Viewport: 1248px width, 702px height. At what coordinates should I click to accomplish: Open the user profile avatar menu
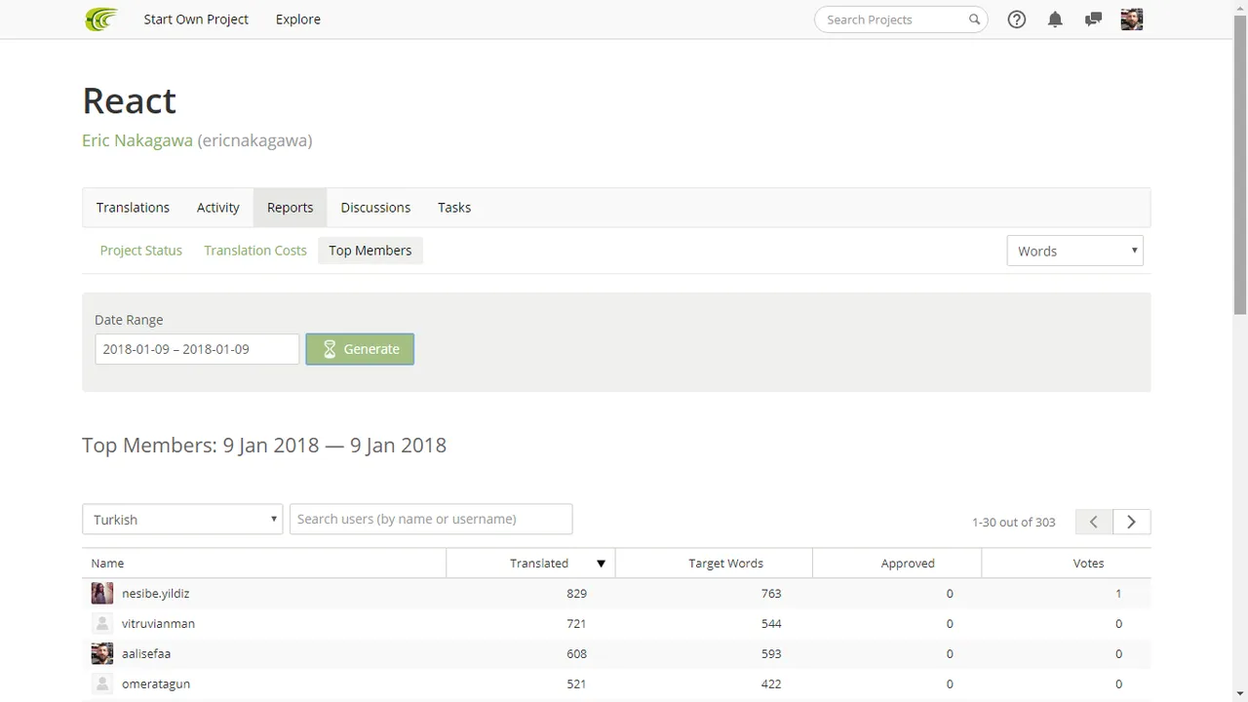1132,19
